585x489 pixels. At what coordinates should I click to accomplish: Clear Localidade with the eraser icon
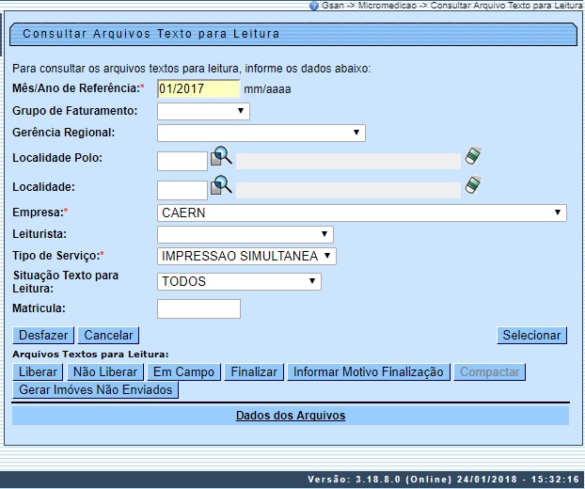point(472,185)
